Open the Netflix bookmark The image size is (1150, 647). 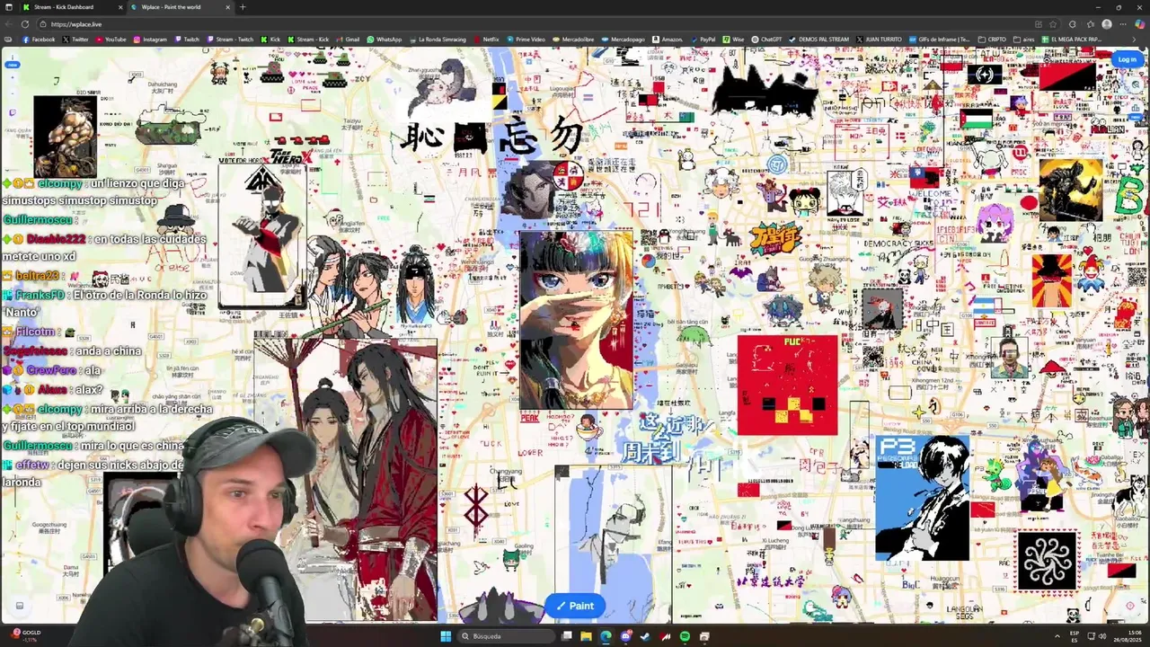point(486,40)
